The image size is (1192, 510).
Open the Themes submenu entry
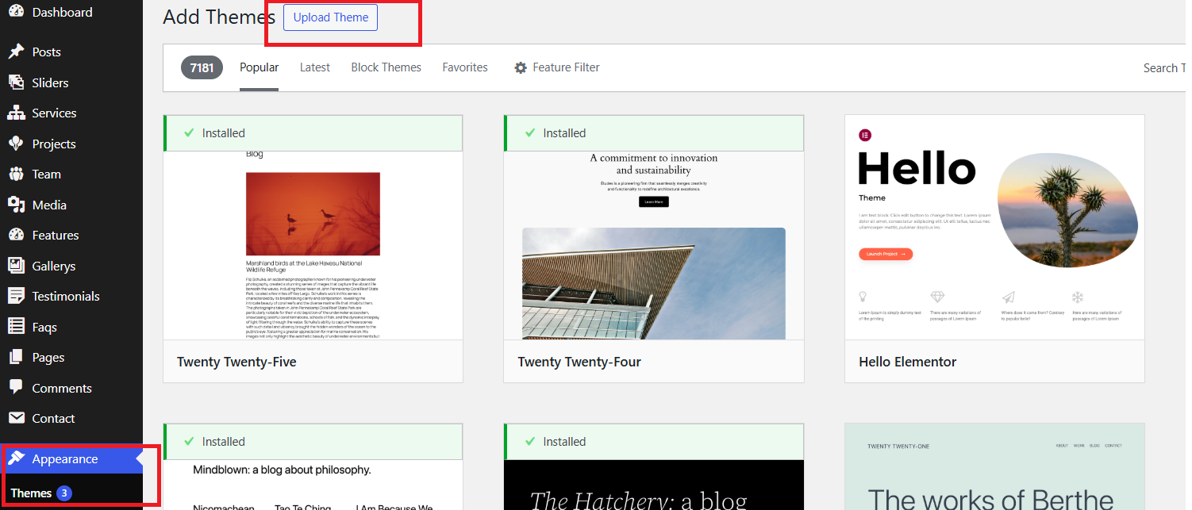coord(32,493)
